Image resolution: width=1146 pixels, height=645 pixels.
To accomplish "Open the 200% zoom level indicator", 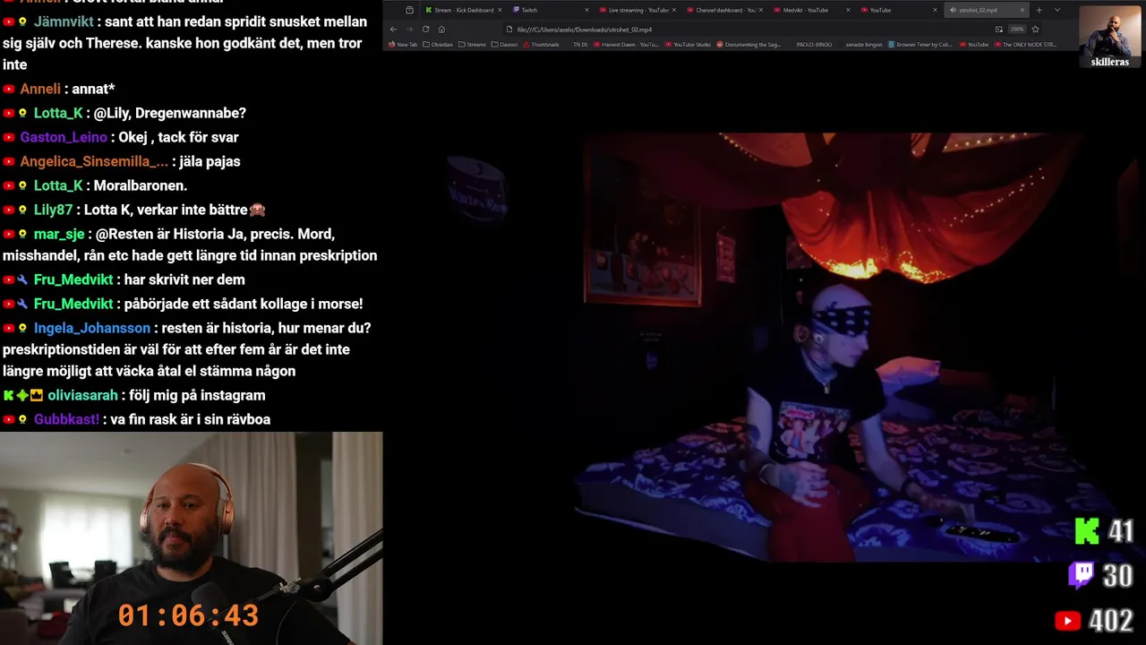I will click(x=1017, y=30).
